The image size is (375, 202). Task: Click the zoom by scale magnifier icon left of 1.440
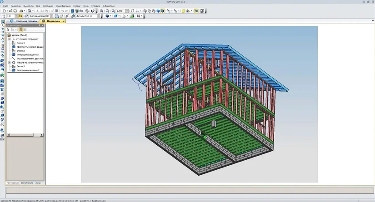[113, 11]
